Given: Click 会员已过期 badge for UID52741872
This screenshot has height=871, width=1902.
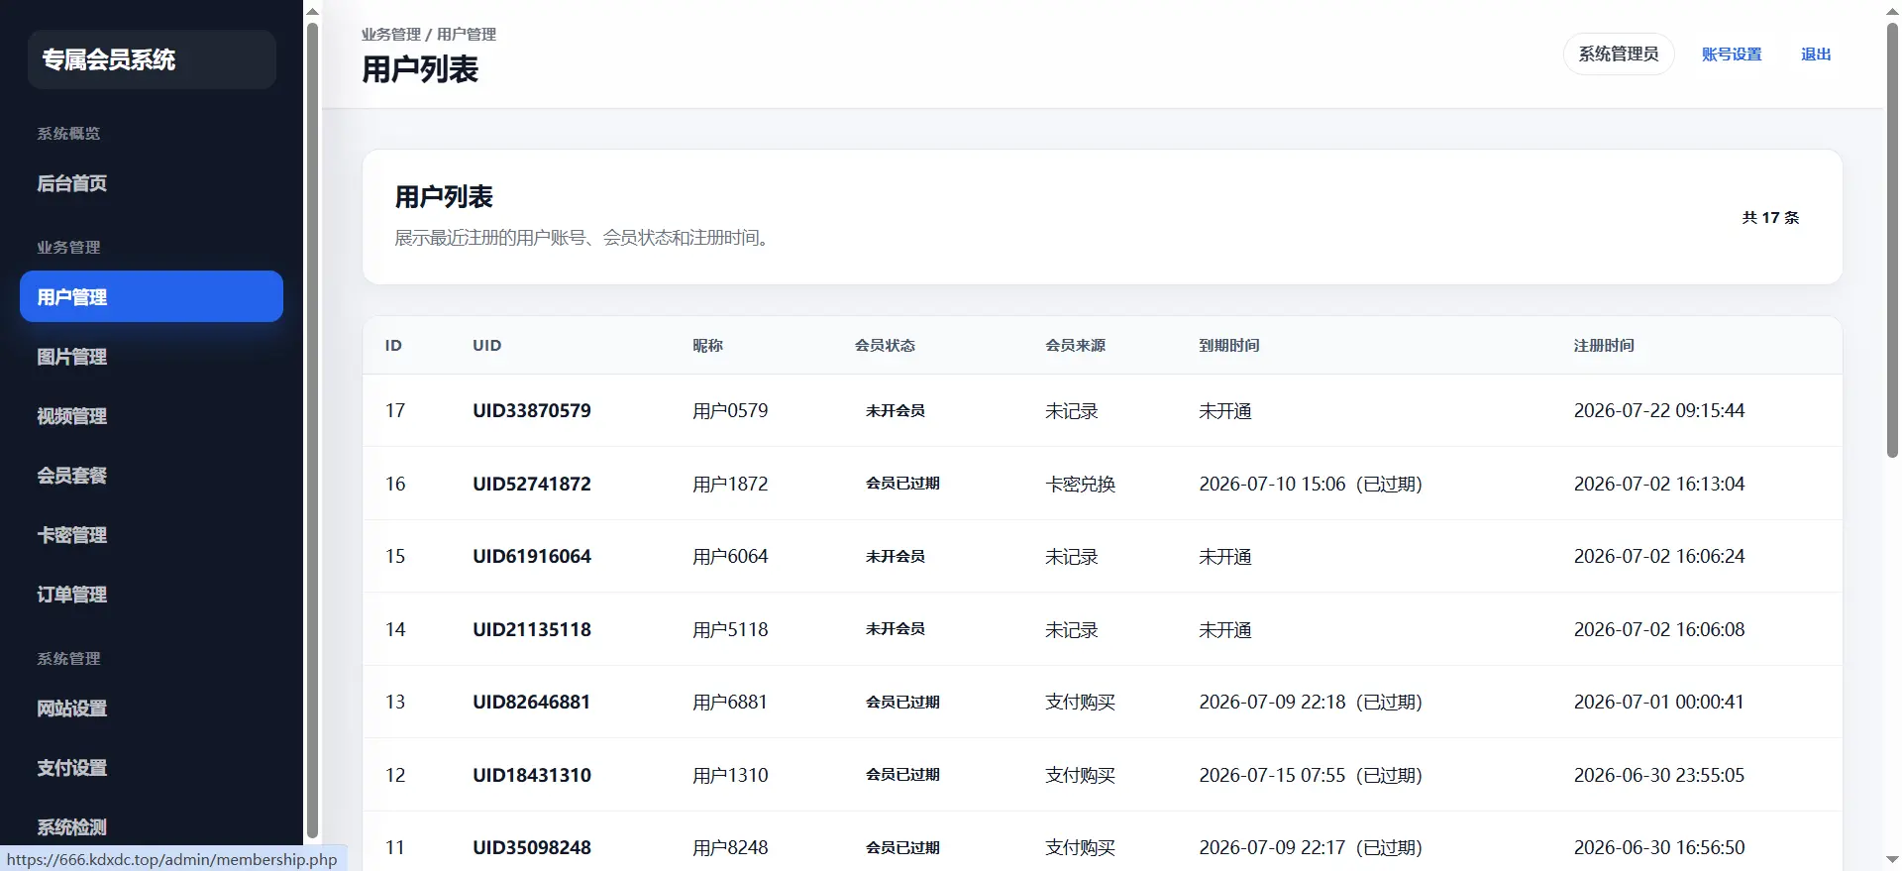Looking at the screenshot, I should point(902,484).
